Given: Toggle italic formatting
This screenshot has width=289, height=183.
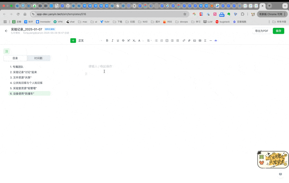Looking at the screenshot, I should (x=112, y=41).
